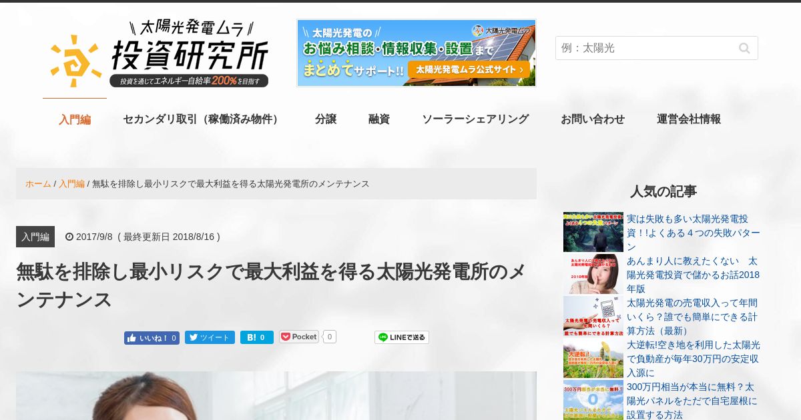Click the search magnifier icon
Screen dimensions: 801x420
click(x=744, y=48)
